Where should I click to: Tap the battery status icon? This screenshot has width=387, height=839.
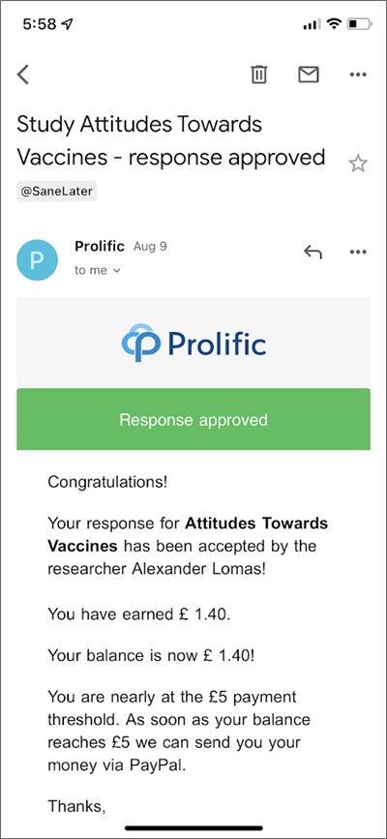359,24
